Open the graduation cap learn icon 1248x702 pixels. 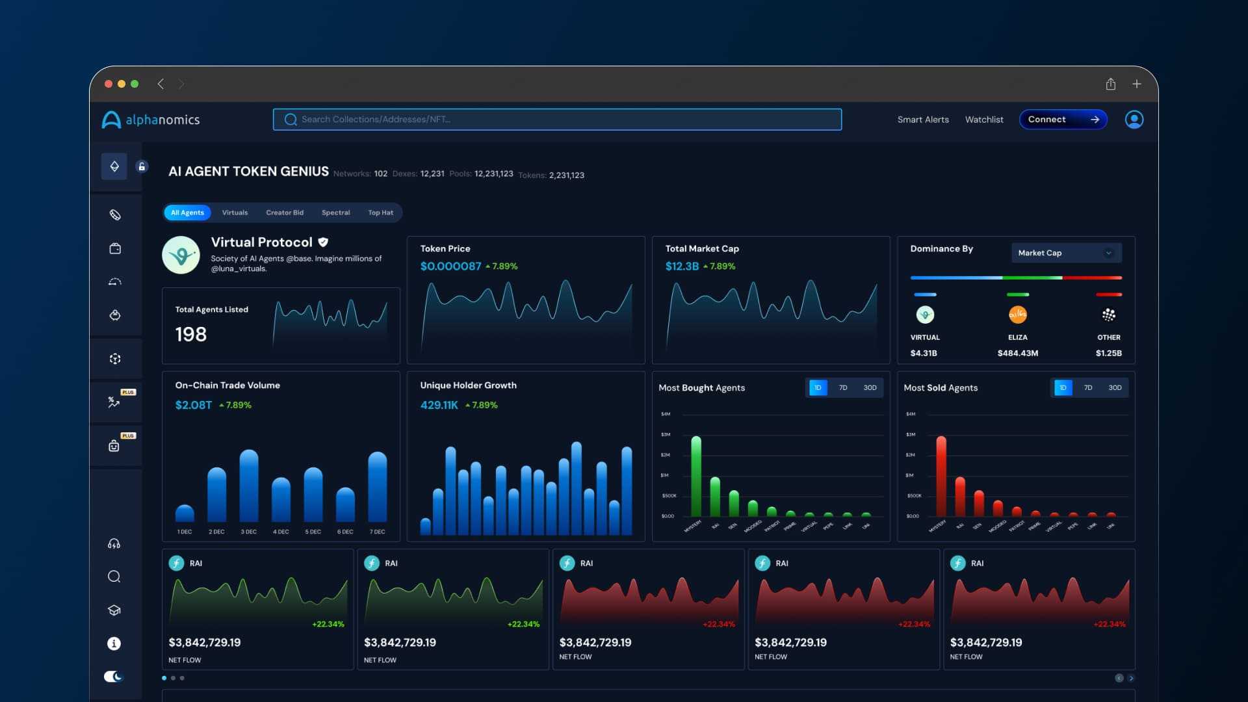(x=114, y=610)
